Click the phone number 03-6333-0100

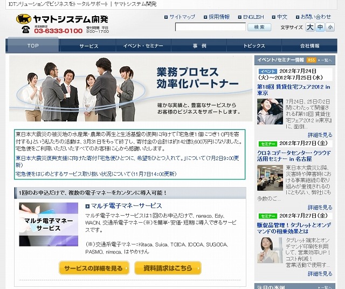tap(58, 31)
